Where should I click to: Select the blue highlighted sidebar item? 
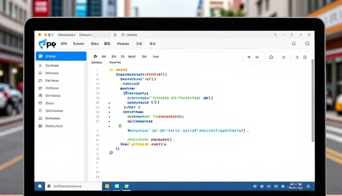click(x=61, y=56)
